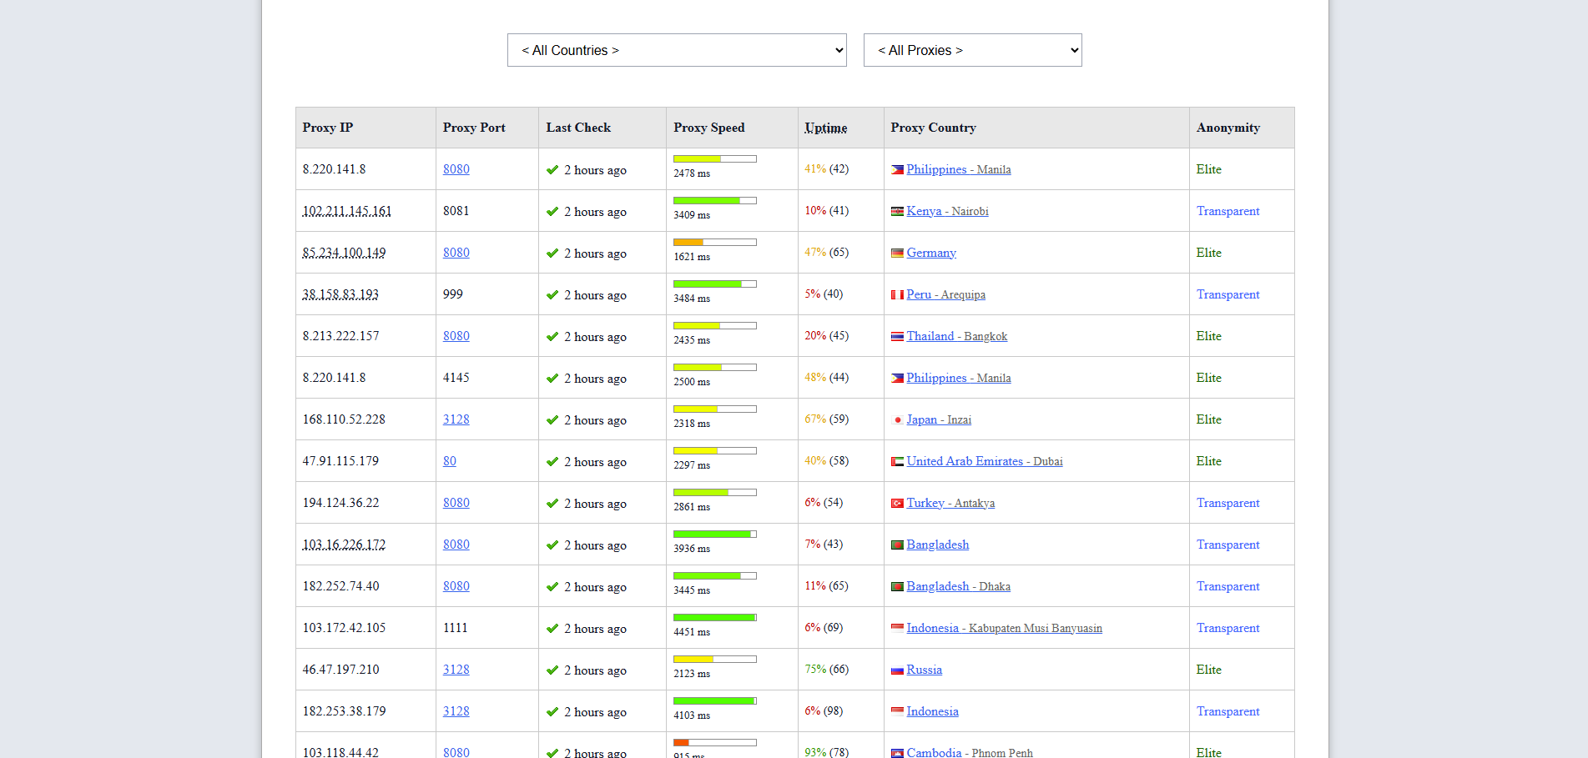Open the Kenya - Nairobi country link
This screenshot has width=1588, height=758.
pyautogui.click(x=947, y=211)
